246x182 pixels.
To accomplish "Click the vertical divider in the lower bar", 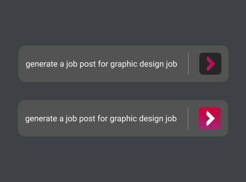I will [188, 118].
